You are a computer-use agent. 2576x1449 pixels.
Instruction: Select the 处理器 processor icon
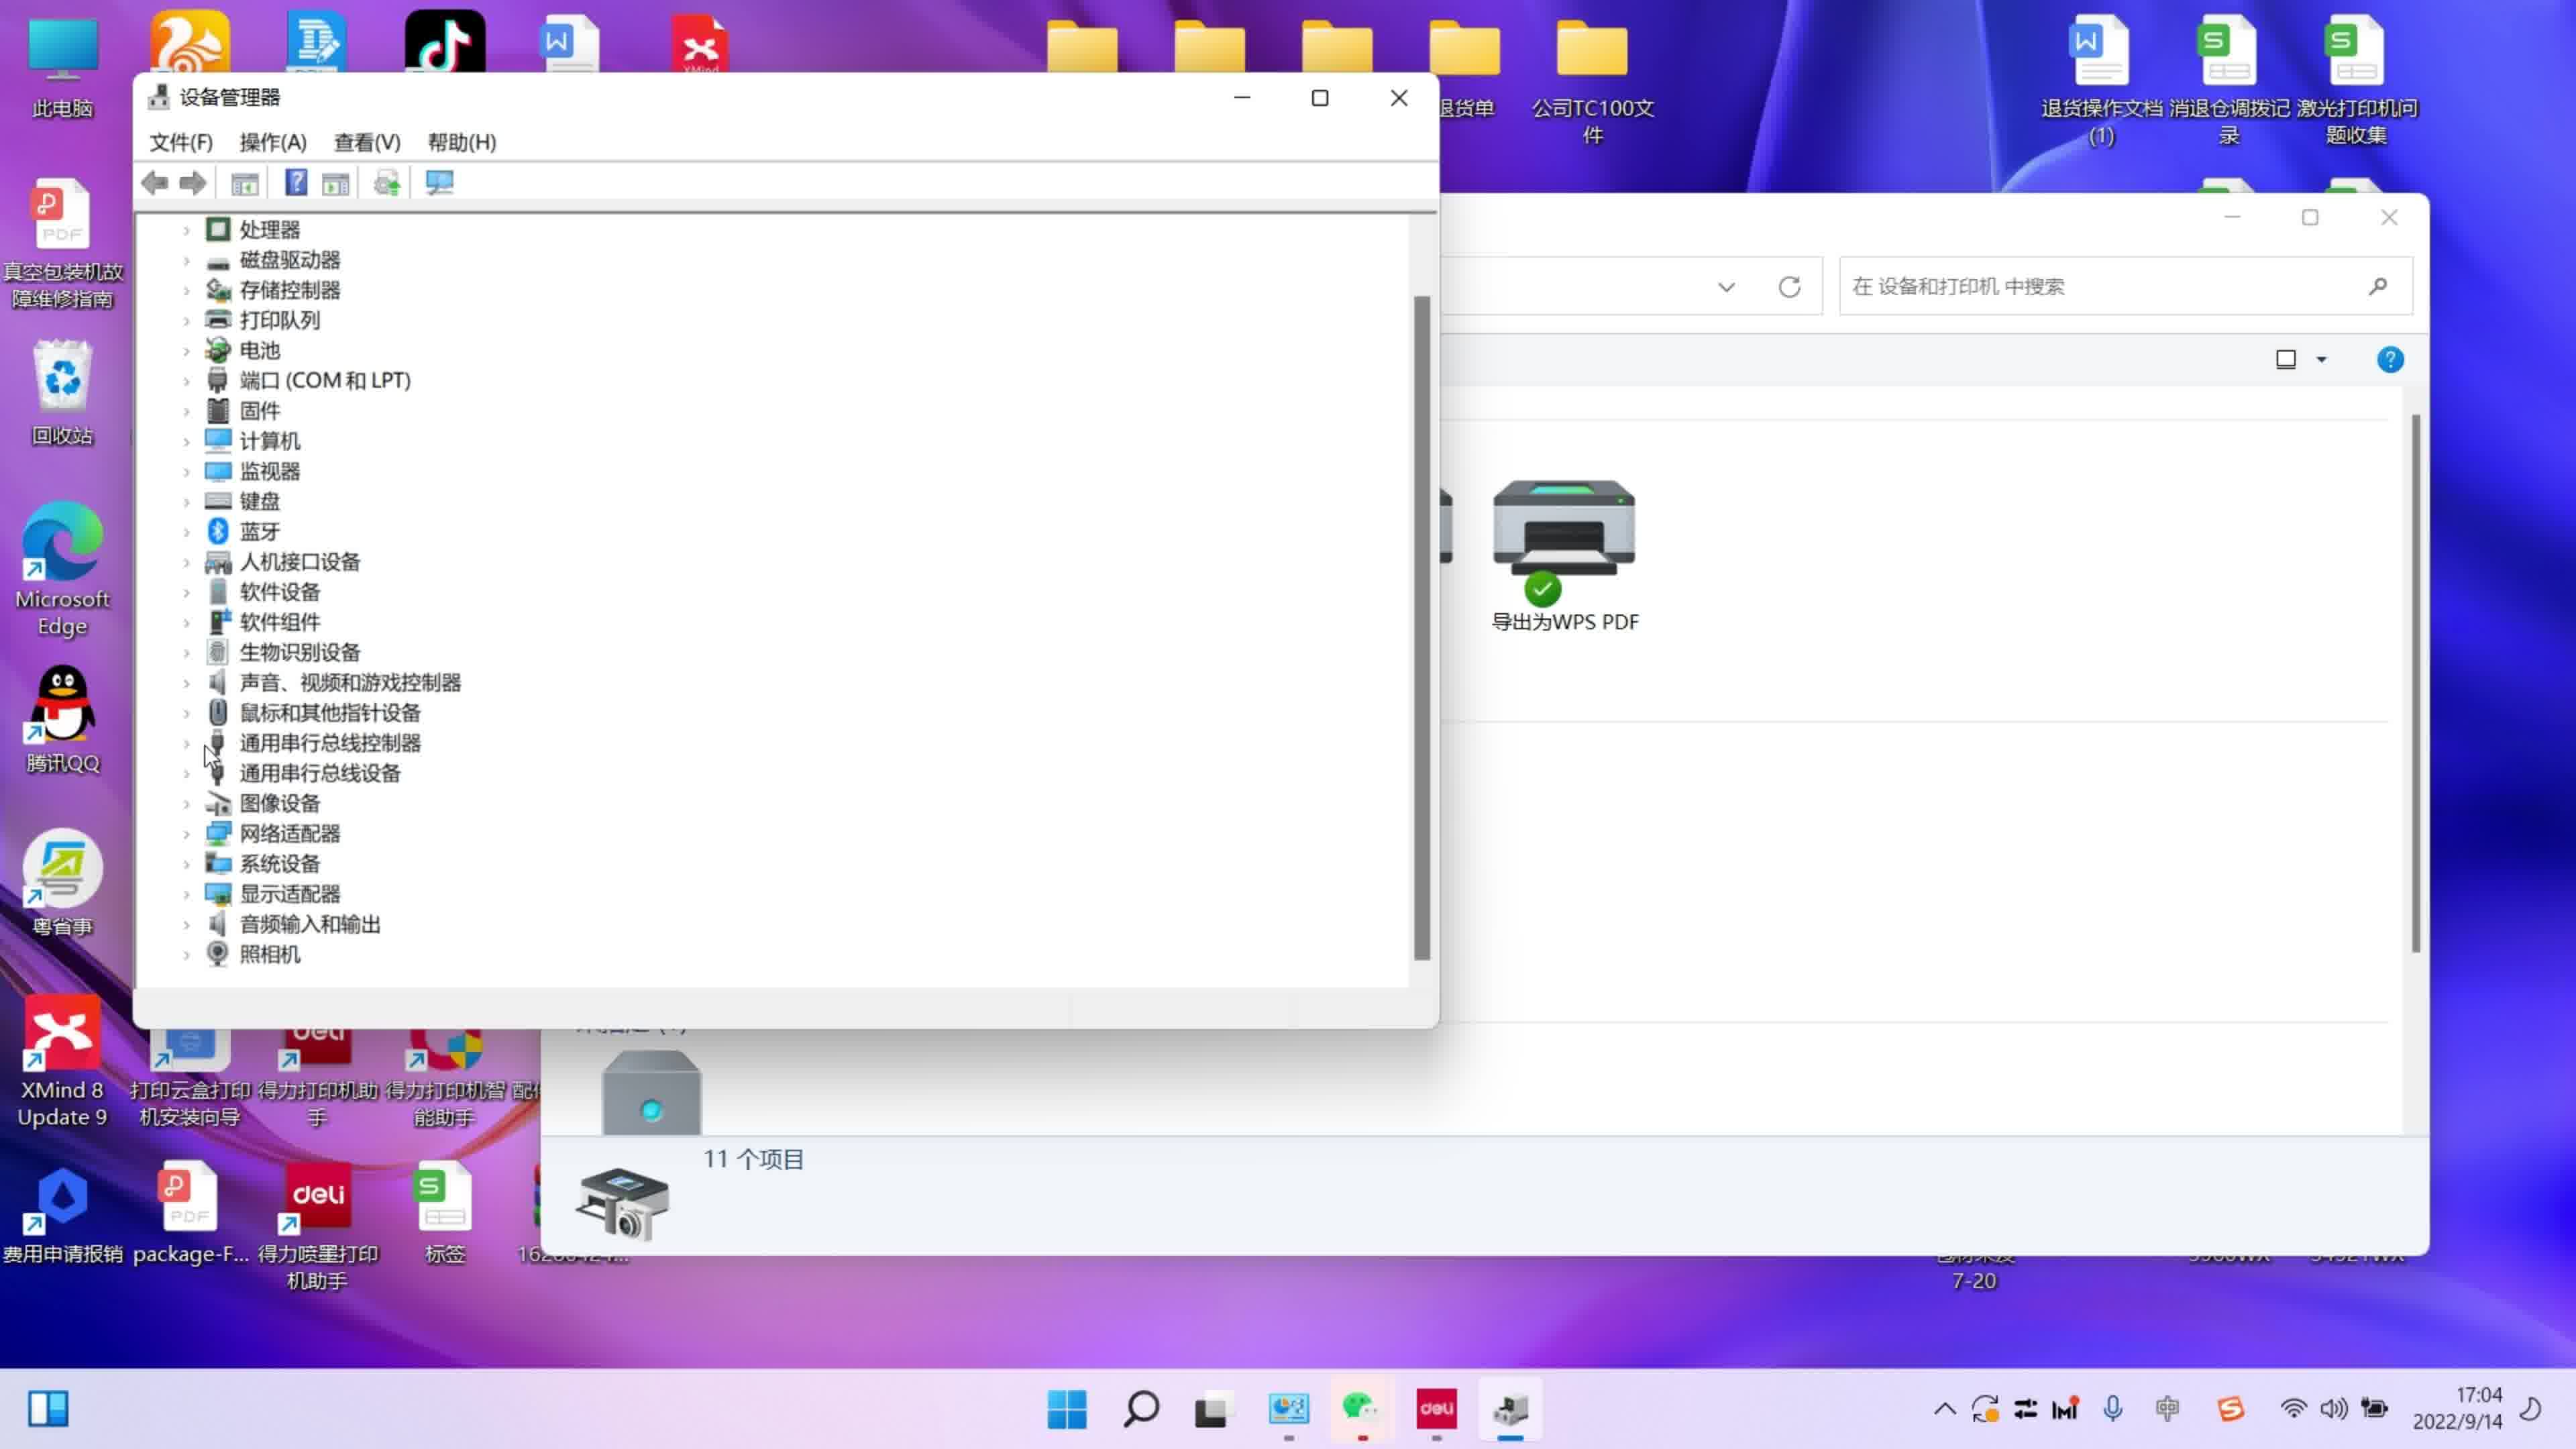point(218,229)
